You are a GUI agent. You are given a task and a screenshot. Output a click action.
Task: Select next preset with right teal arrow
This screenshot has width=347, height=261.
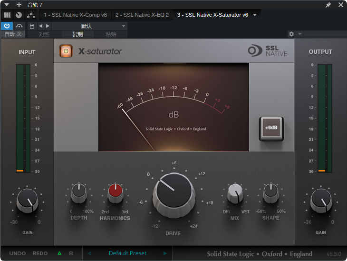(x=165, y=253)
